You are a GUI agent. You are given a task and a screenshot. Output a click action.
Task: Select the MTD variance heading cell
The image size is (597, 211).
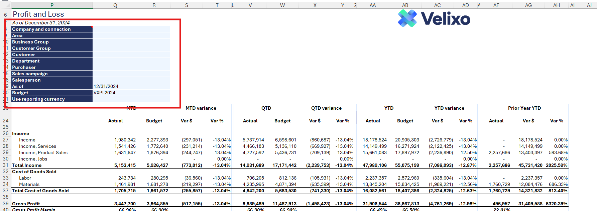point(201,108)
